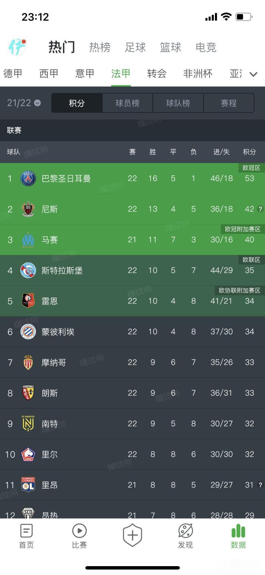Tap the question mark beside Lyon's points
The width and height of the screenshot is (265, 575).
click(261, 485)
